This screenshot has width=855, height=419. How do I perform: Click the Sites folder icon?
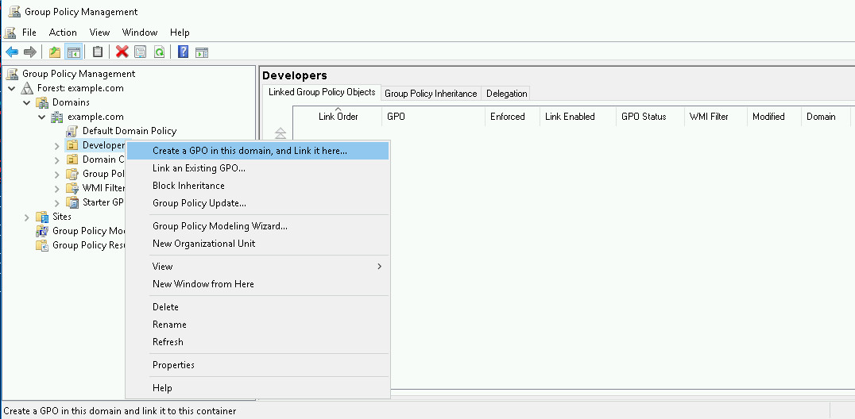[x=42, y=217]
